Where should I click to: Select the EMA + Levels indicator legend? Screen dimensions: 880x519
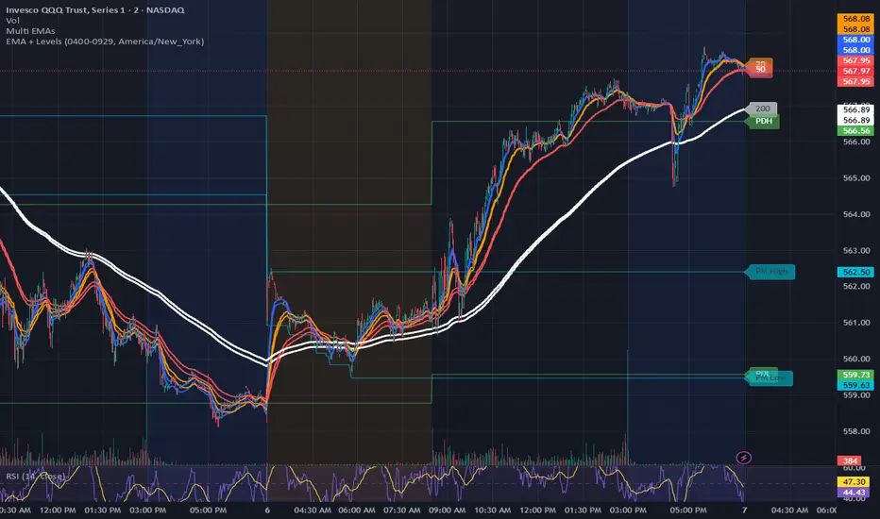(x=105, y=42)
